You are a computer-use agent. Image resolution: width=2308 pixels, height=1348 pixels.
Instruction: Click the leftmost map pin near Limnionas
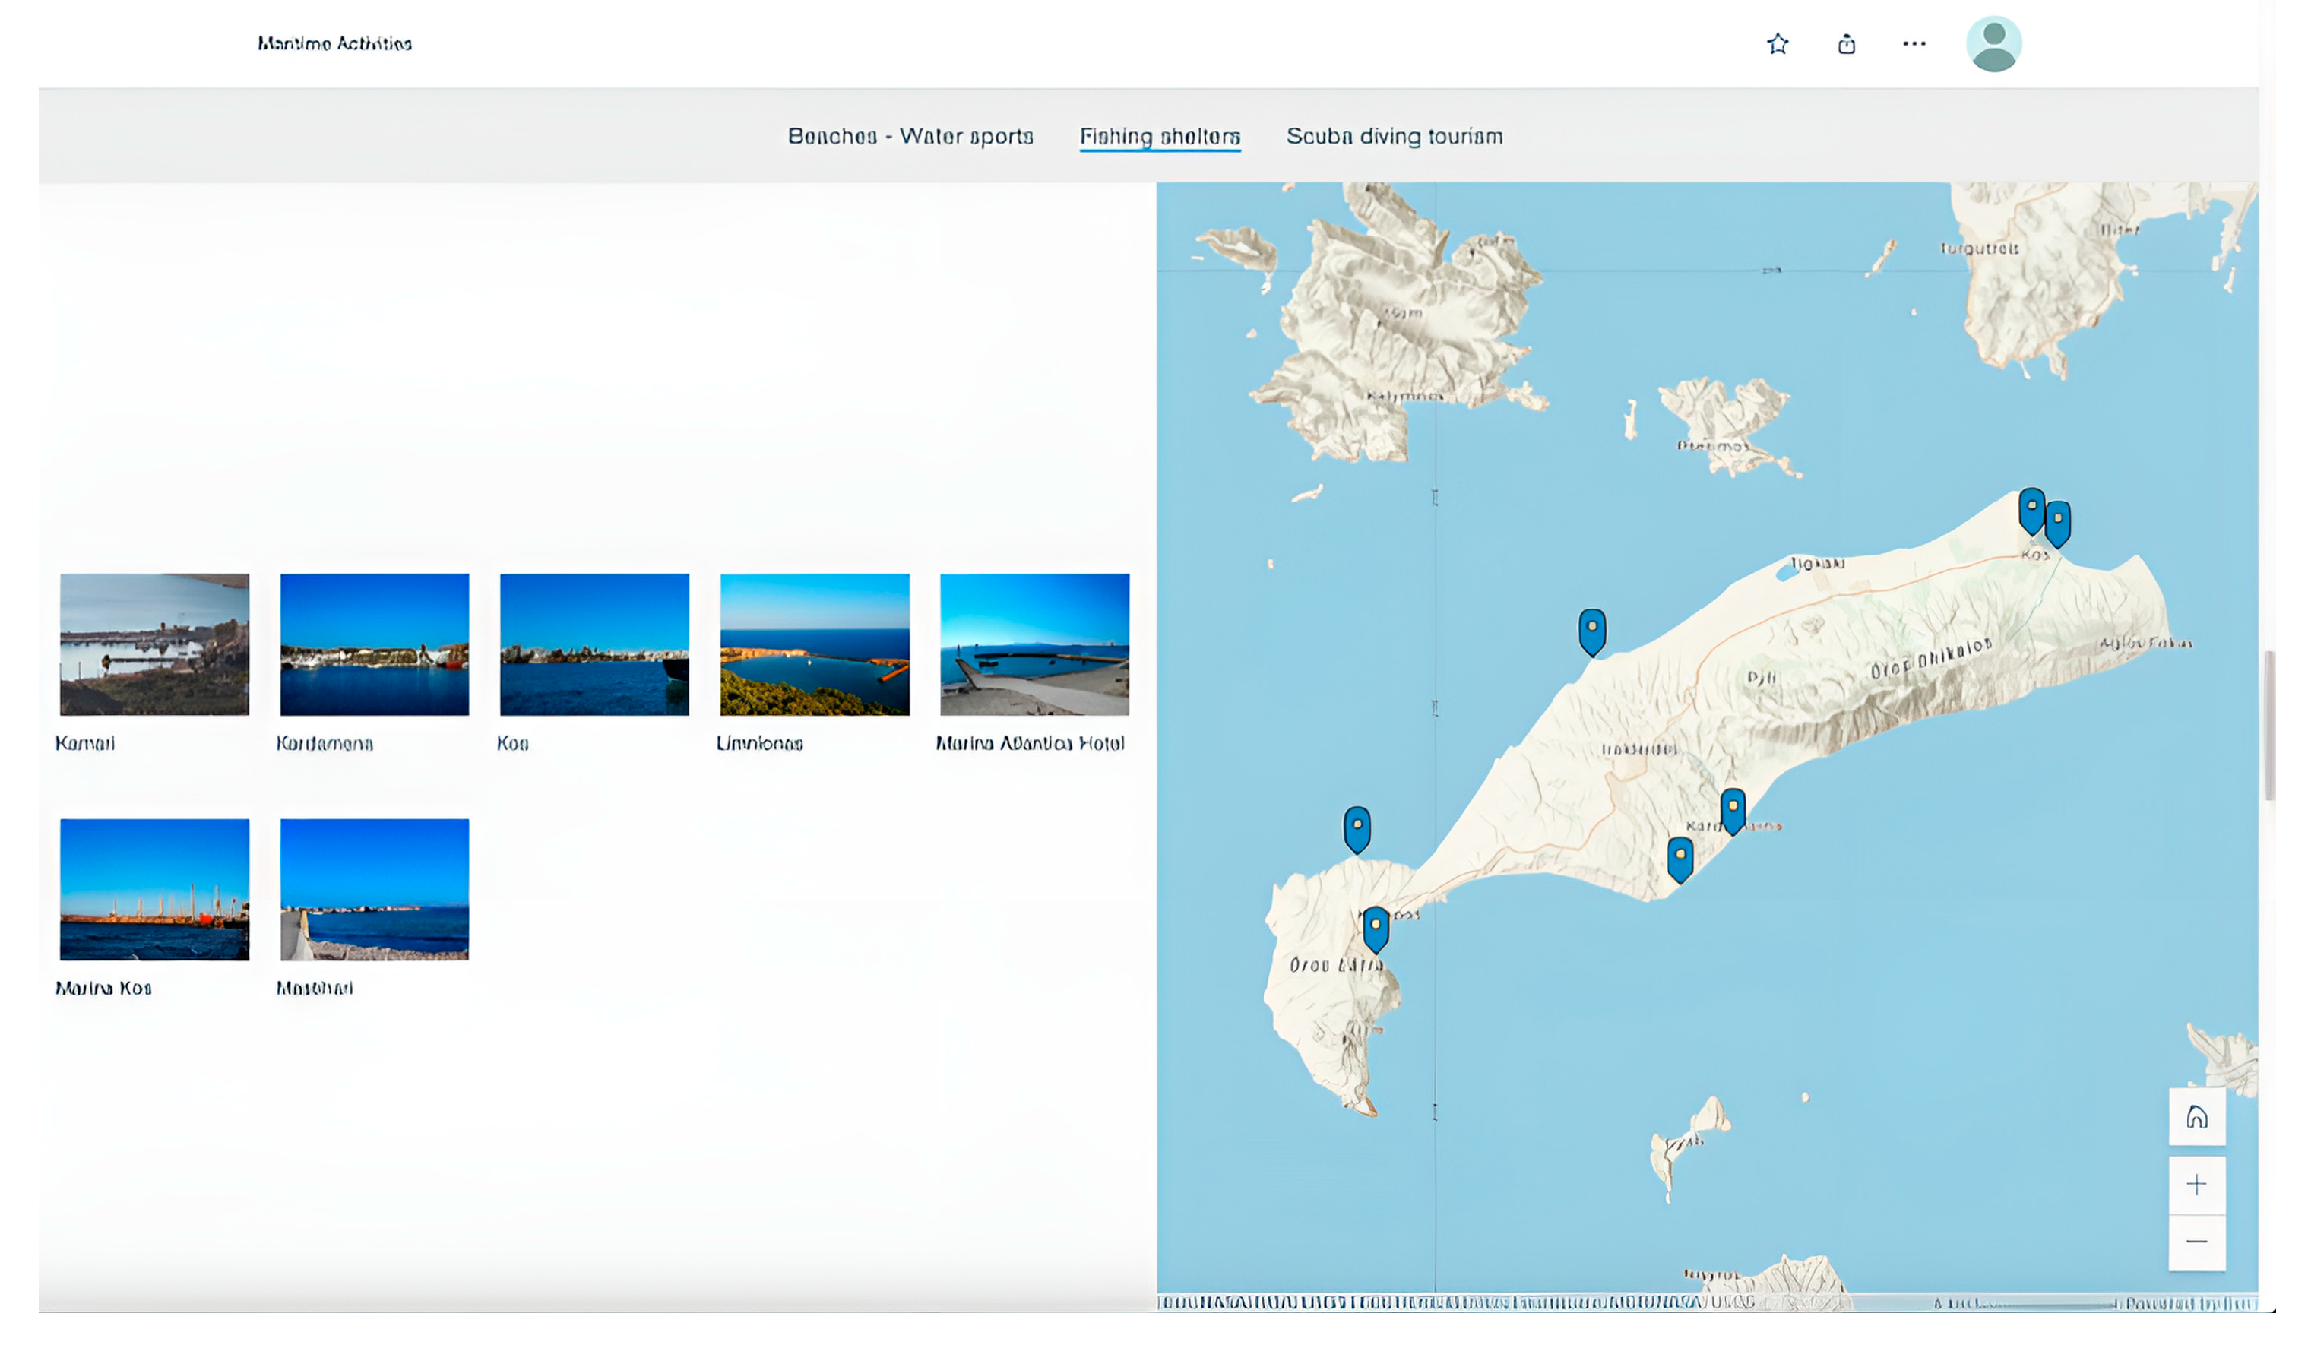1357,827
